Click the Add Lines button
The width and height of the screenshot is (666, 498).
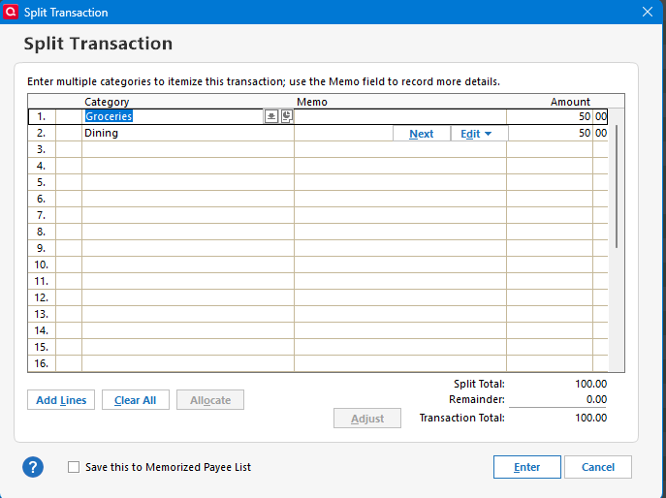pyautogui.click(x=61, y=400)
